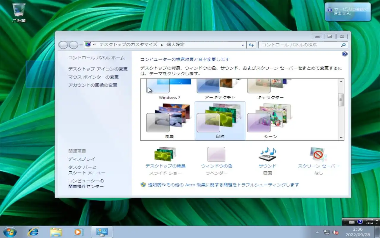Select the アーキテクチャ theme
This screenshot has width=380, height=238.
220,89
